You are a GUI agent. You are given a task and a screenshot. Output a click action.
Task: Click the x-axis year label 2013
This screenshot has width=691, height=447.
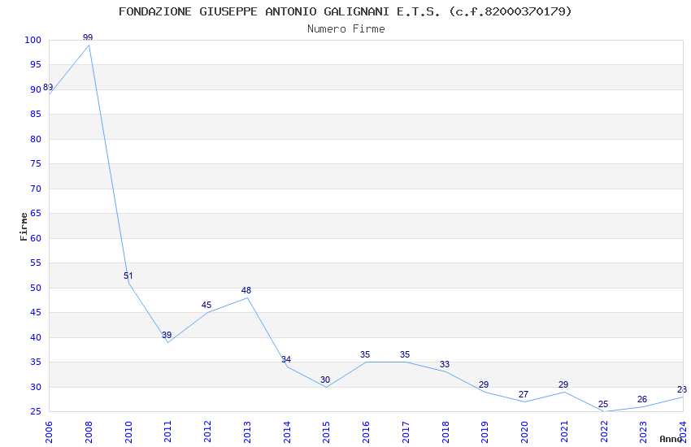(247, 432)
